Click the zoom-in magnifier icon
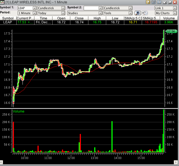This screenshot has height=166, width=179. point(138,13)
